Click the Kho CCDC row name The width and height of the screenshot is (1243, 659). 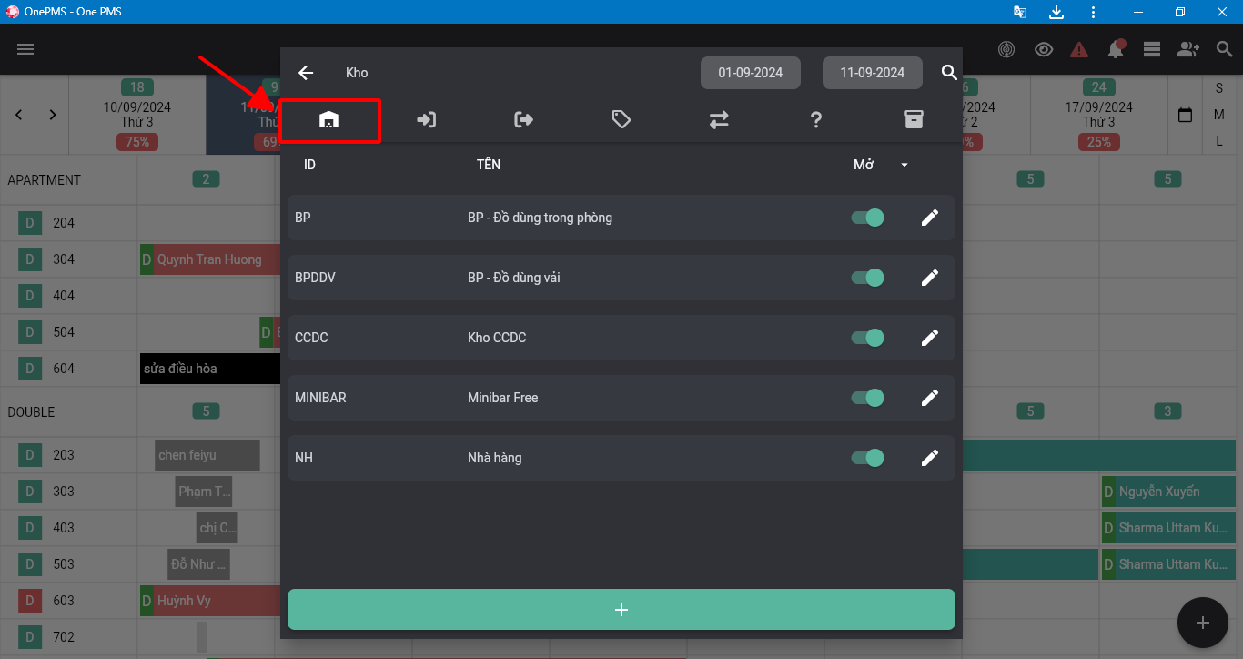pos(497,338)
